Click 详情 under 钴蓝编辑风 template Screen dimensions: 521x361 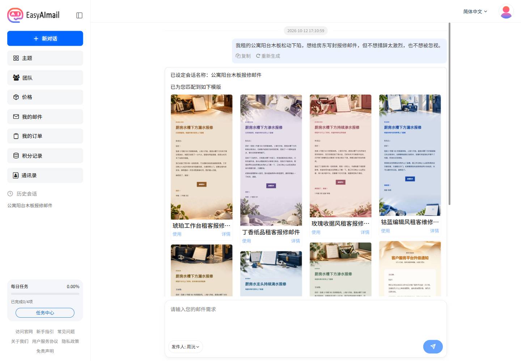435,231
